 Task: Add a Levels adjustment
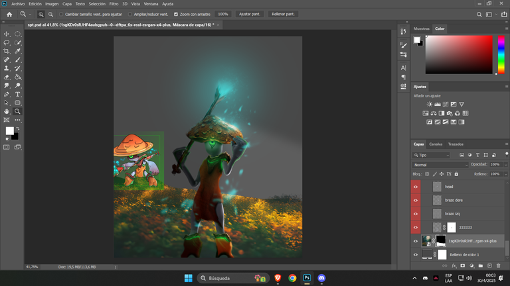pos(438,104)
